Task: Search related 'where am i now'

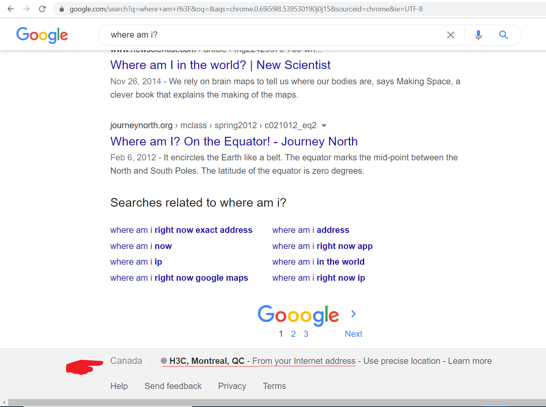Action: click(x=141, y=246)
